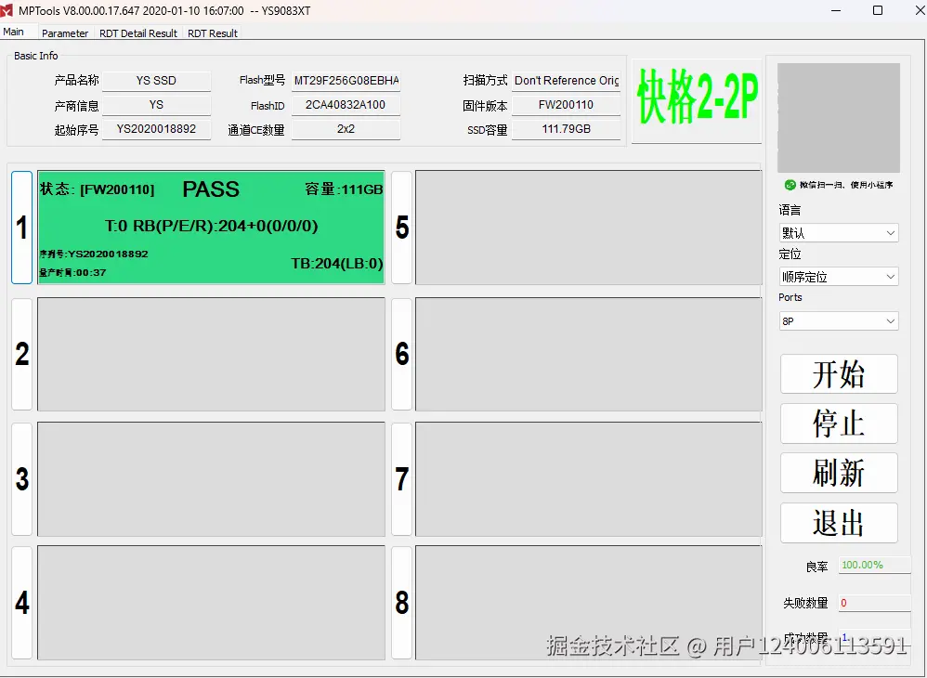Click the 刷新 refresh button
The height and width of the screenshot is (678, 927).
click(839, 473)
